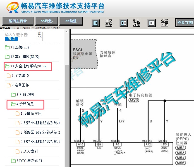Click the M55 connector label
Screen dimensions: 194x167
click(181, 163)
